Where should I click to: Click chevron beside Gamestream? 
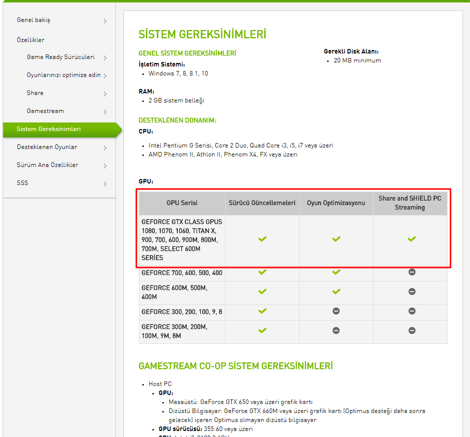coord(105,112)
